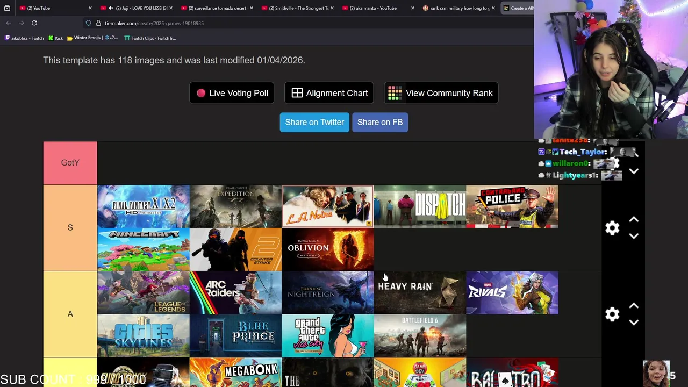Mute the Joji tab audio icon
The width and height of the screenshot is (688, 387).
point(111,8)
